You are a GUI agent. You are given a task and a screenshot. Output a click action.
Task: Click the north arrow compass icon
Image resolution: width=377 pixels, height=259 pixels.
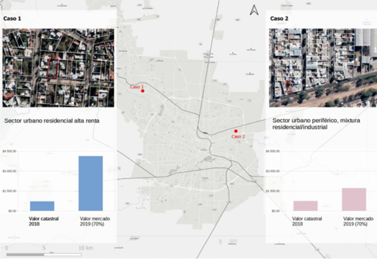pyautogui.click(x=254, y=10)
